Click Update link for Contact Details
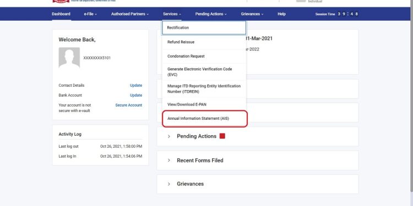This screenshot has width=413, height=206. tap(136, 85)
